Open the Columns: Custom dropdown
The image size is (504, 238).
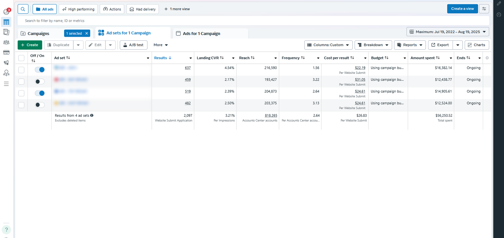coord(328,45)
